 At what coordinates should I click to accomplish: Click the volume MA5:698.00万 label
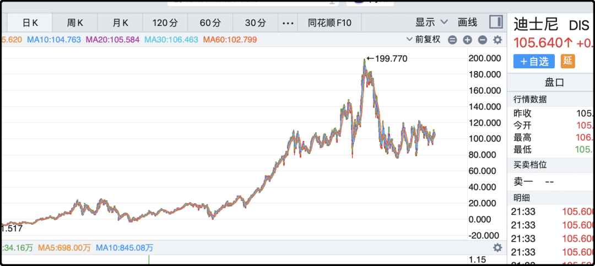(64, 248)
